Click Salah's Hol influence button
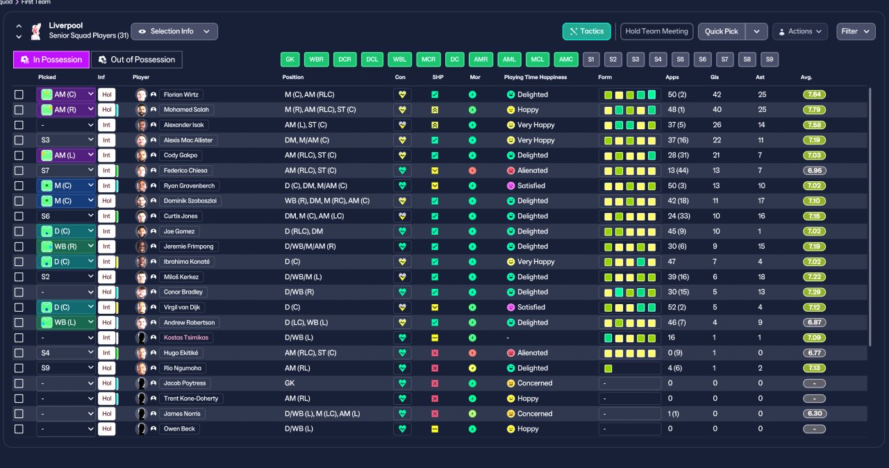Screen dimensions: 889x468 click(106, 110)
